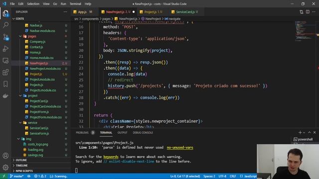Viewport: 319px width, 179px height.
Task: Open costs_logo.png in the explorer
Action: tap(38, 144)
